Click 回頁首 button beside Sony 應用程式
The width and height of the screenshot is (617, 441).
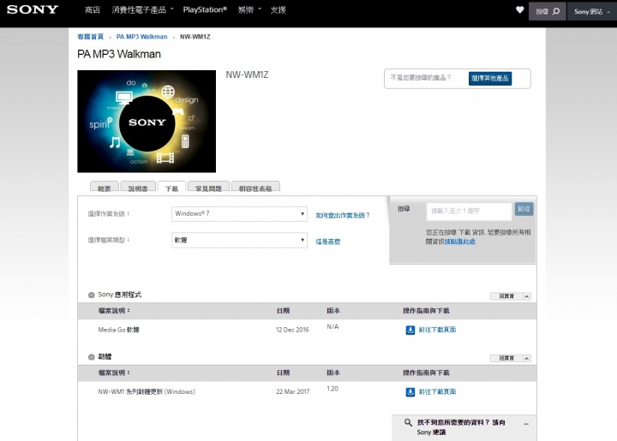(511, 296)
